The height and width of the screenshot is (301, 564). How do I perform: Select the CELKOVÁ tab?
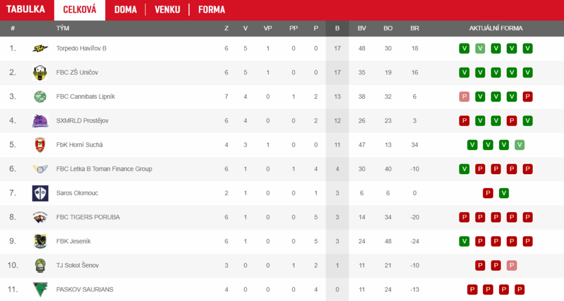coord(80,10)
